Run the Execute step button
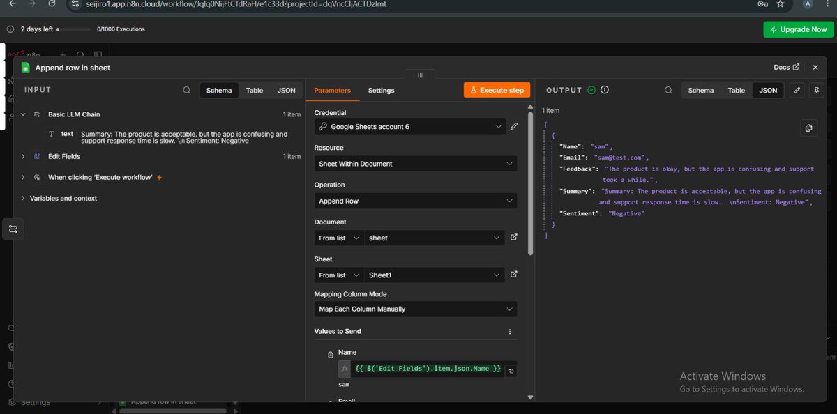Viewport: 837px width, 414px height. coord(497,90)
